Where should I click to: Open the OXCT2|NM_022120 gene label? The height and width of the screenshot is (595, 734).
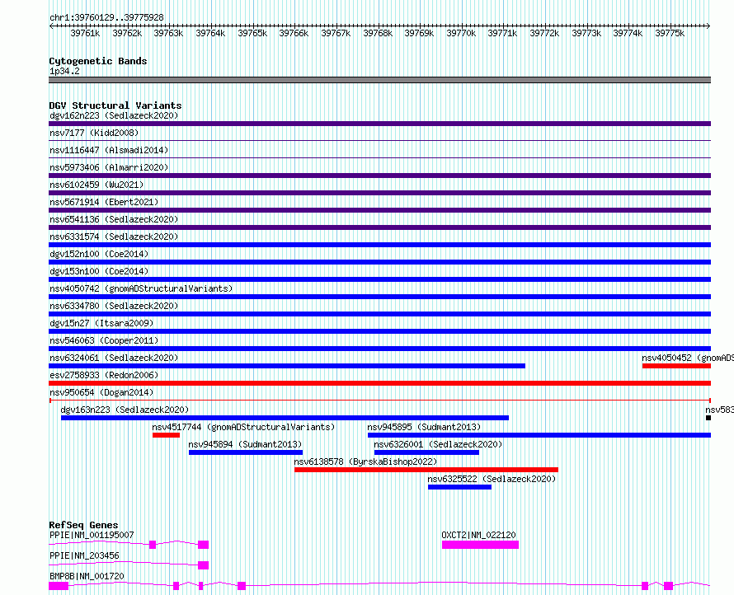[478, 535]
